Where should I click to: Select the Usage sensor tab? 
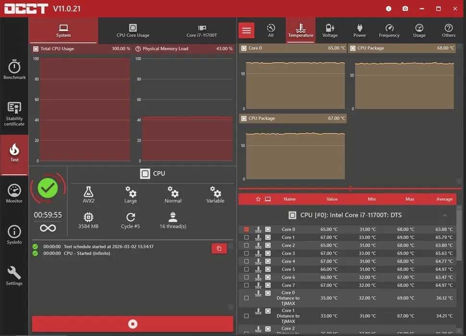(x=419, y=30)
